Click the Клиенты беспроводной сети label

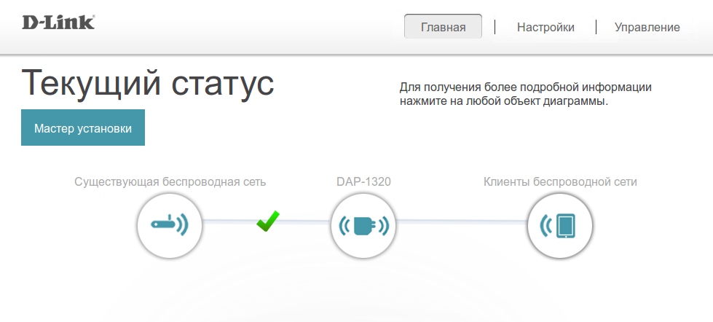tap(560, 181)
